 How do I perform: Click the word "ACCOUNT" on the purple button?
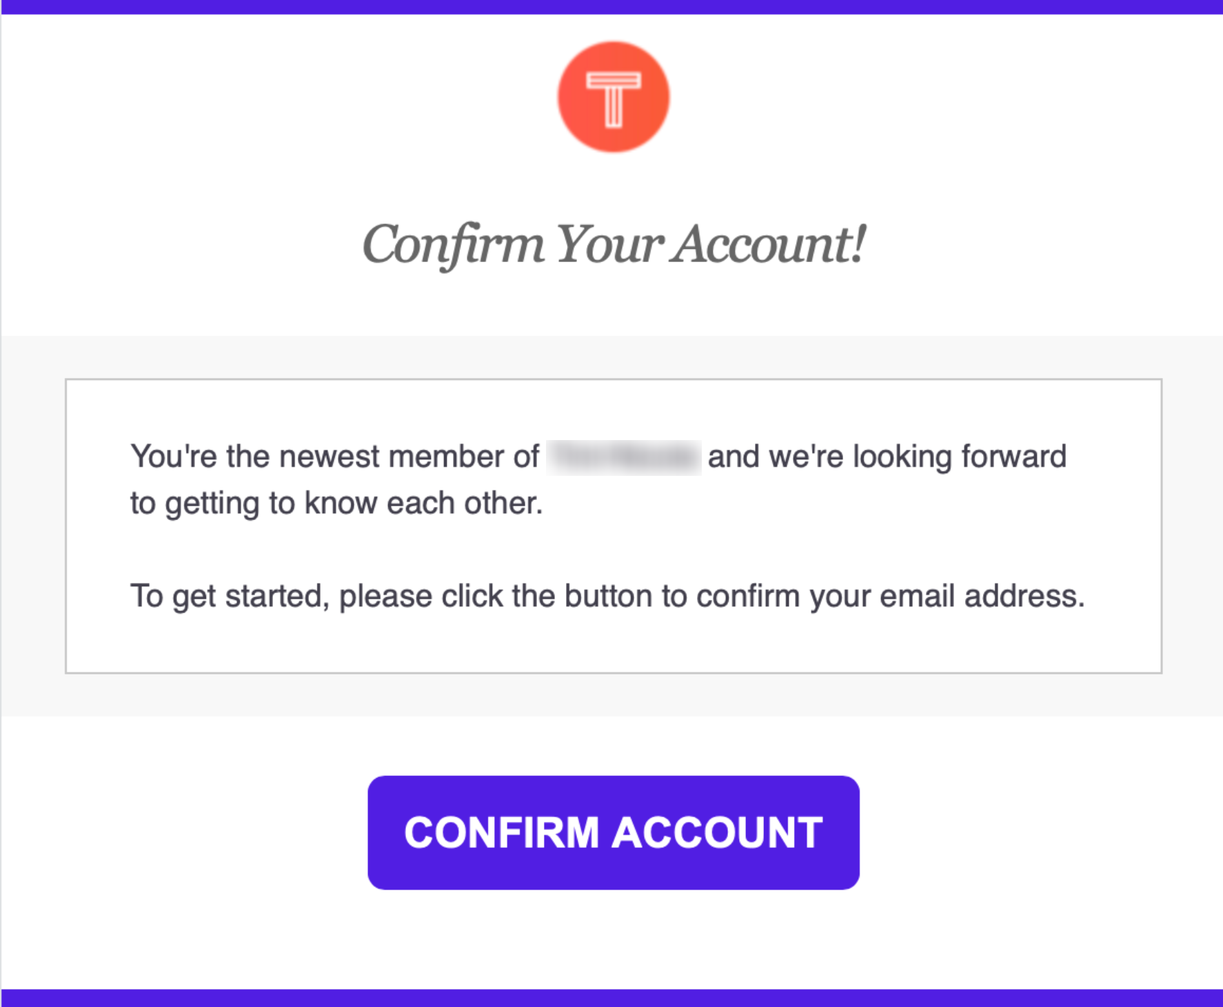(717, 832)
